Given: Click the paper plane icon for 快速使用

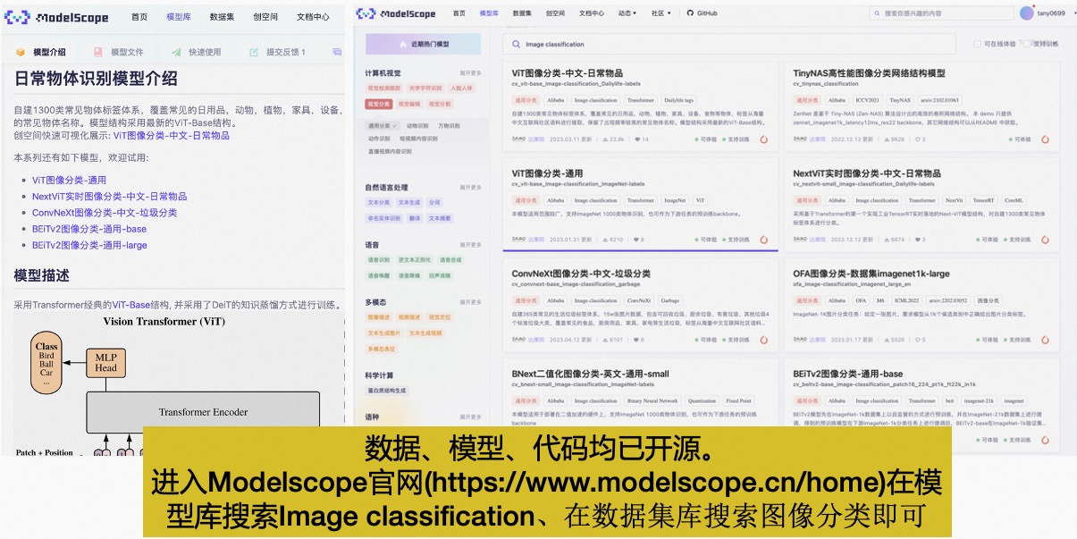Looking at the screenshot, I should [x=175, y=52].
